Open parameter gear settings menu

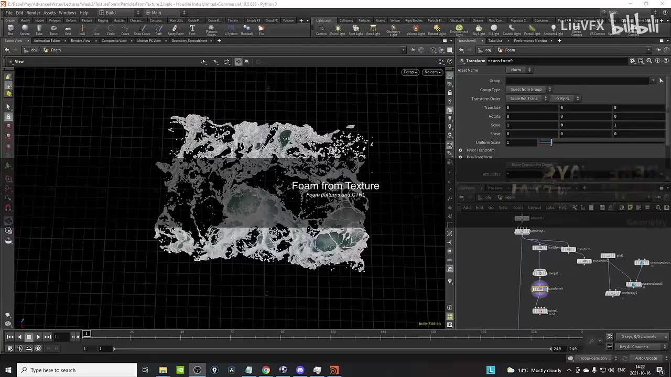click(632, 61)
